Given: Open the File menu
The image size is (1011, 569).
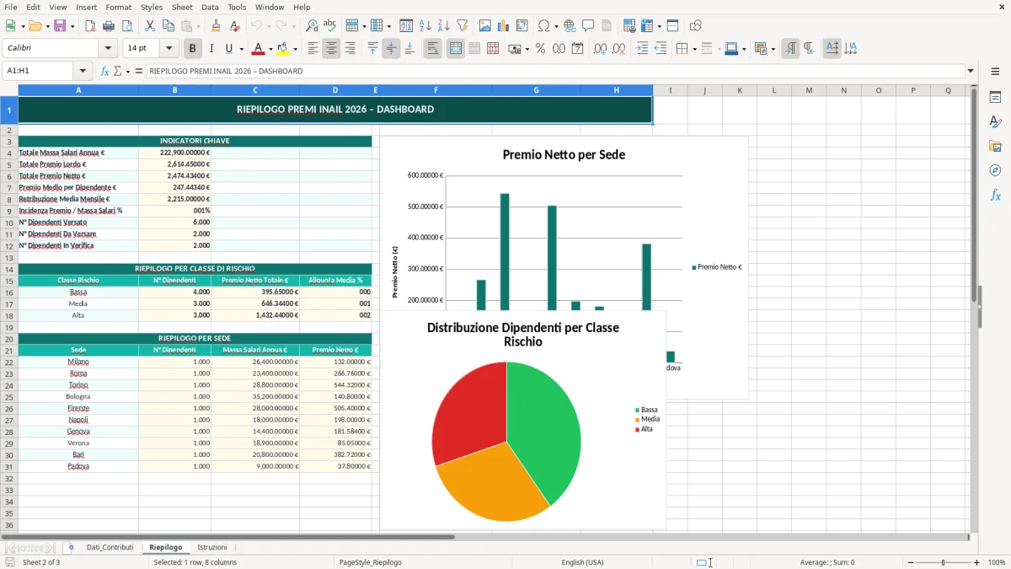Looking at the screenshot, I should pyautogui.click(x=11, y=7).
